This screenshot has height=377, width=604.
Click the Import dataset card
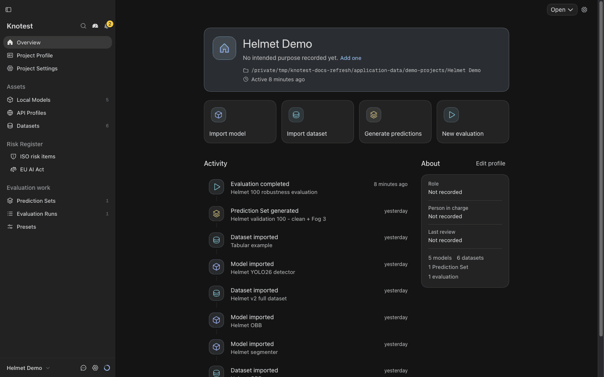pyautogui.click(x=318, y=121)
